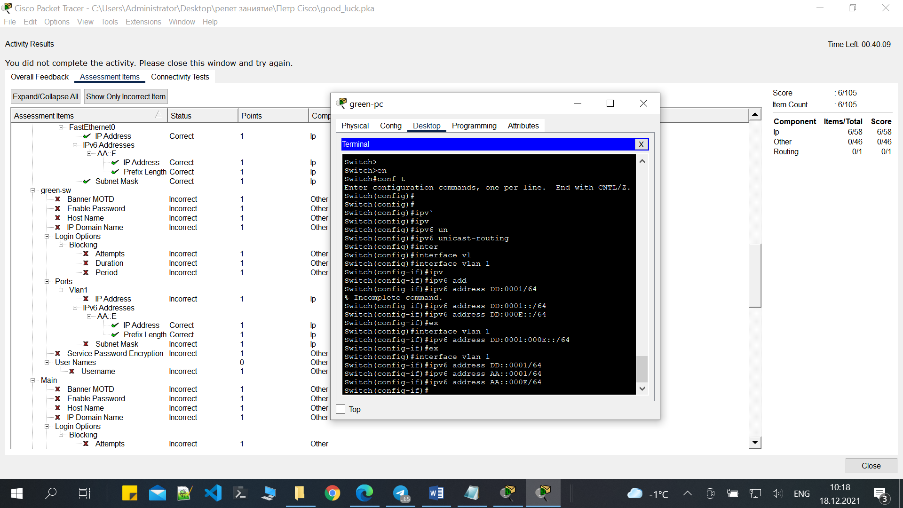Open the taskbar notification center icon
The height and width of the screenshot is (508, 903).
coord(880,493)
